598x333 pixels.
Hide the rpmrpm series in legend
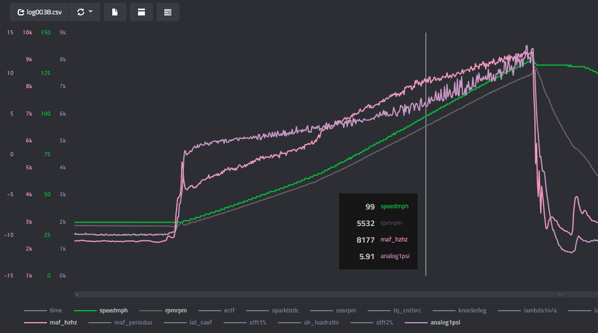[163, 311]
